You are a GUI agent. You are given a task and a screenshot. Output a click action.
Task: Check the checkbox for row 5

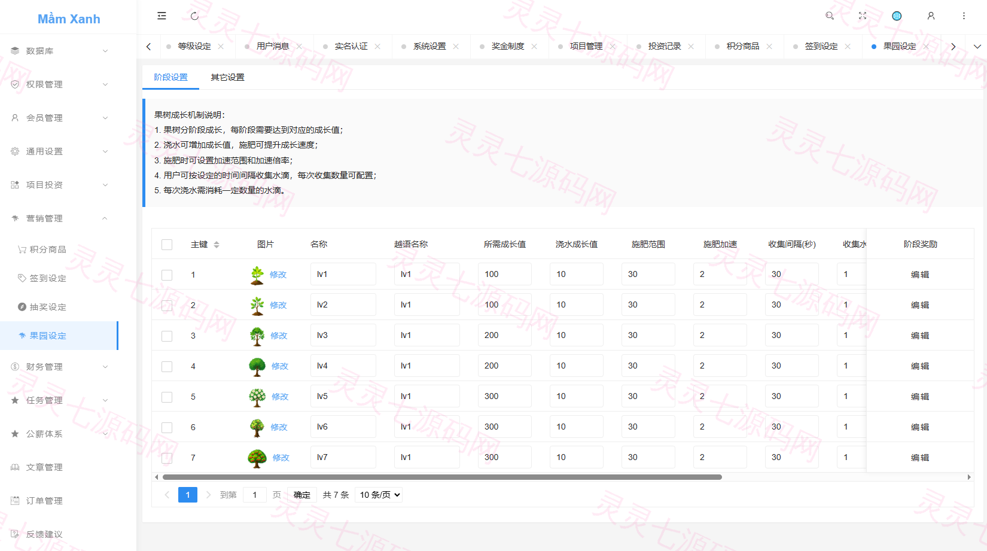pyautogui.click(x=167, y=397)
